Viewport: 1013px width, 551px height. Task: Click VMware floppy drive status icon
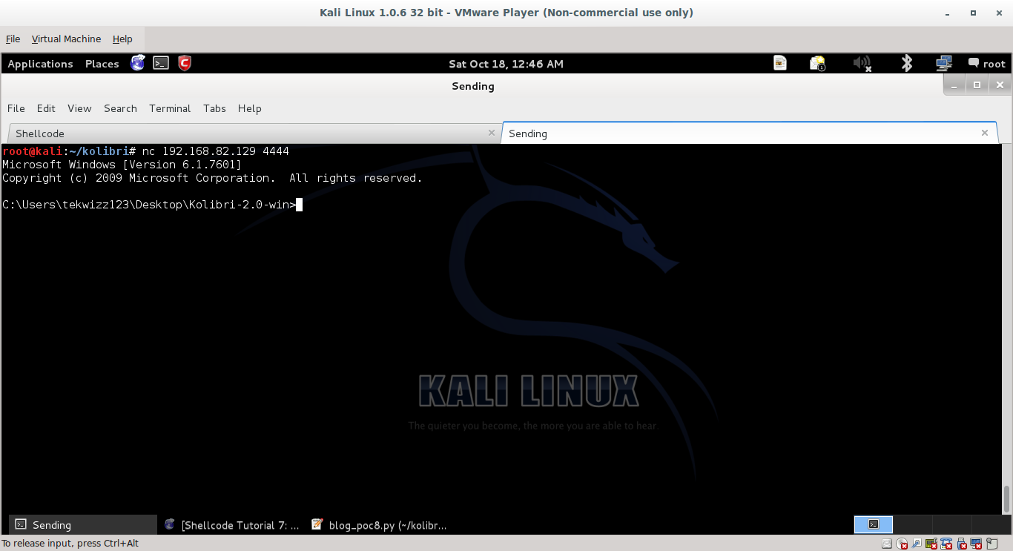coord(917,544)
